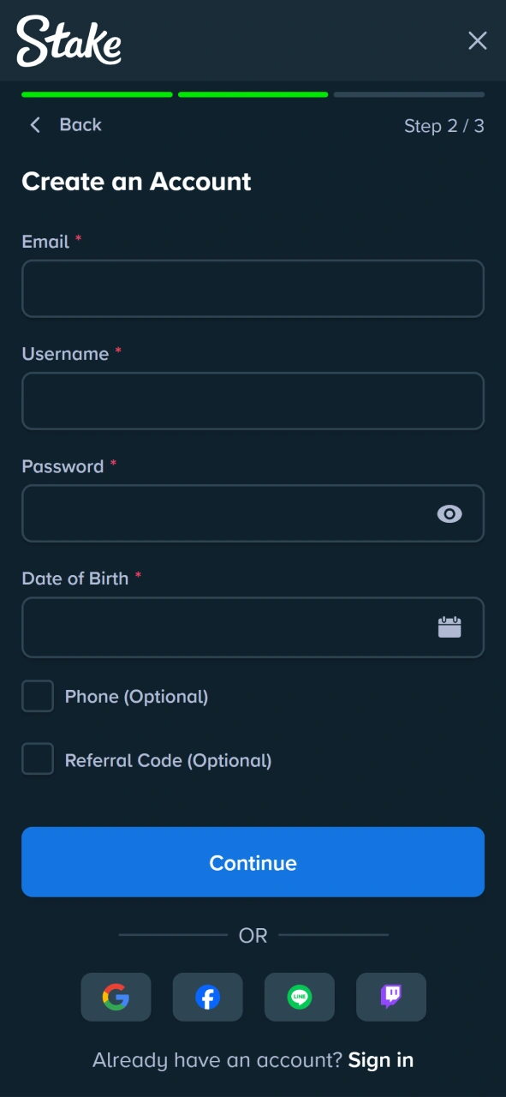Sign up using the Facebook icon

pos(207,997)
